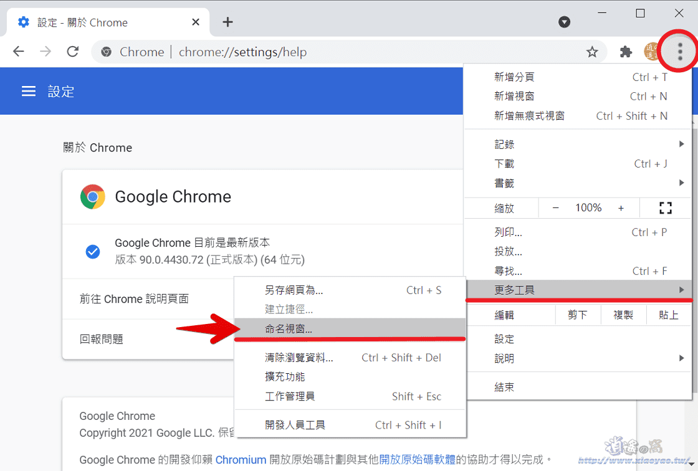Increase zoom with the plus button
Screen dimensions: 698x471
click(621, 208)
